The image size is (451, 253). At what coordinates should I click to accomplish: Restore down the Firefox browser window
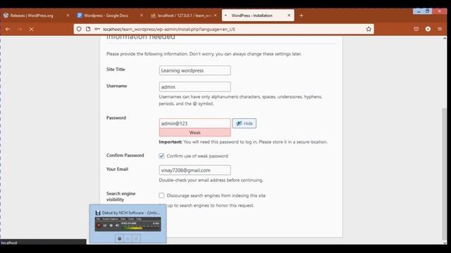428,11
